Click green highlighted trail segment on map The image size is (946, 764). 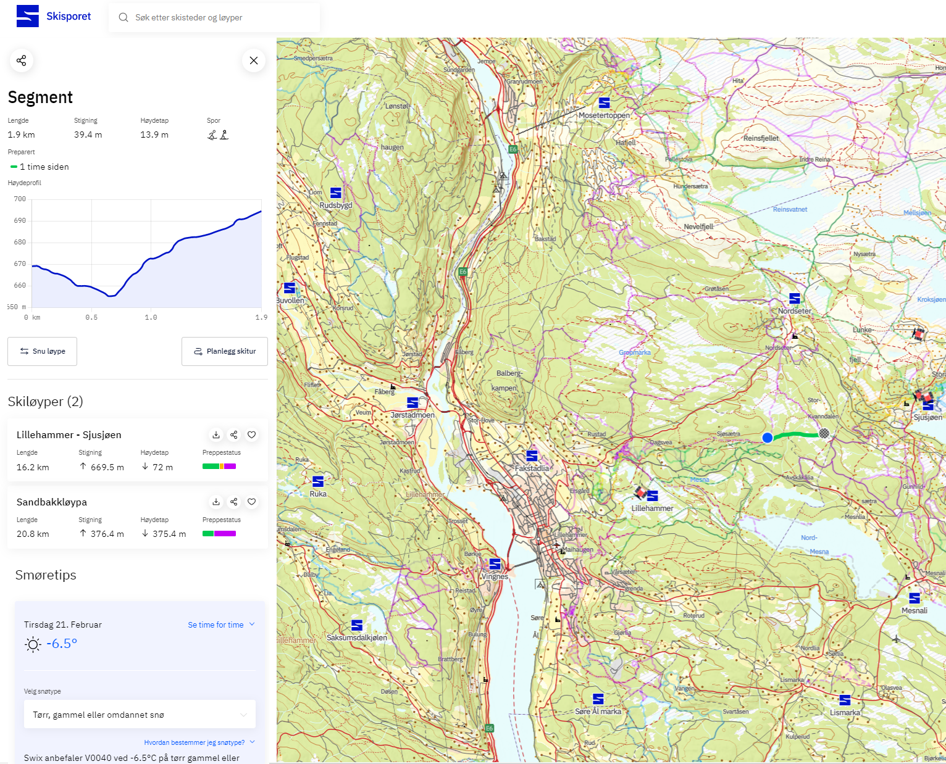pyautogui.click(x=795, y=435)
